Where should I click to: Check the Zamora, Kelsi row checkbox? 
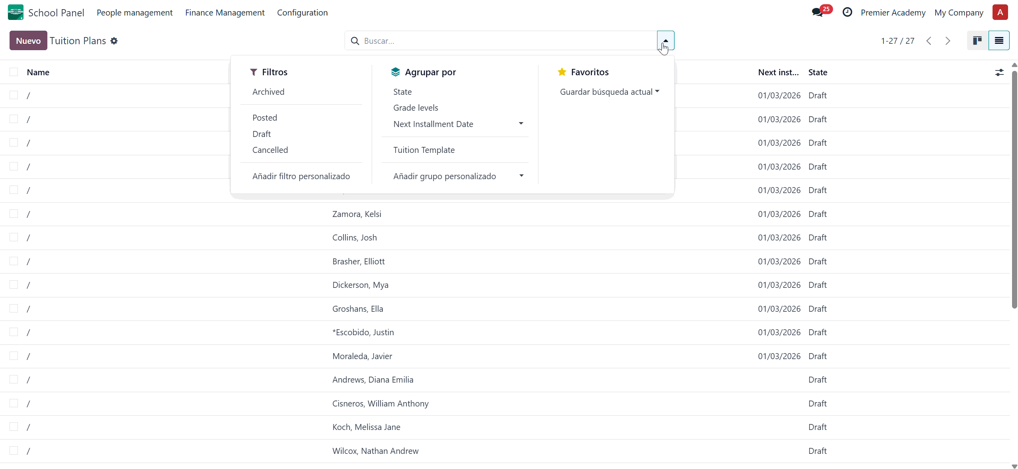click(x=14, y=214)
